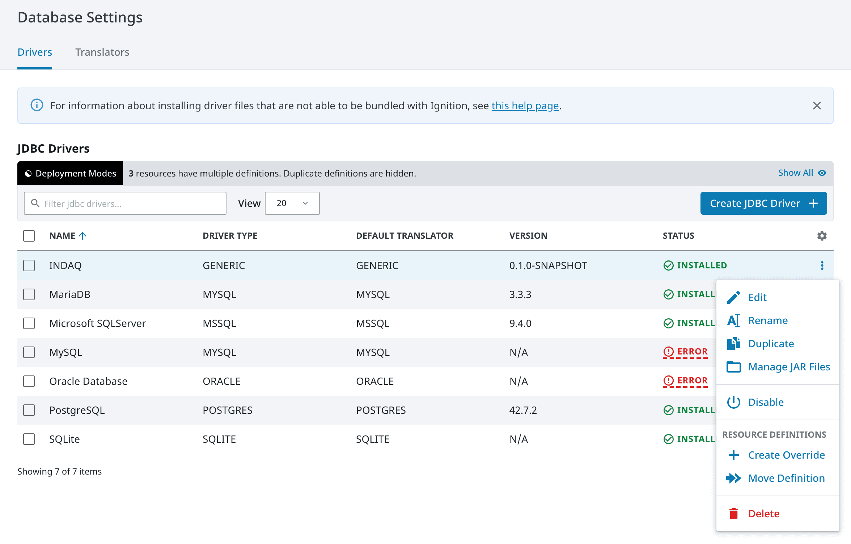Click the Disable power icon
851x544 pixels.
point(733,402)
